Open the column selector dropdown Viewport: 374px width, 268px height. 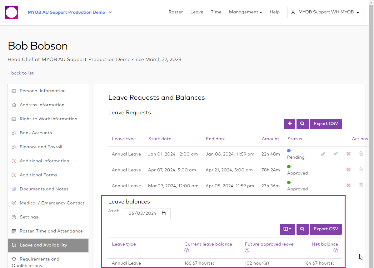(287, 229)
